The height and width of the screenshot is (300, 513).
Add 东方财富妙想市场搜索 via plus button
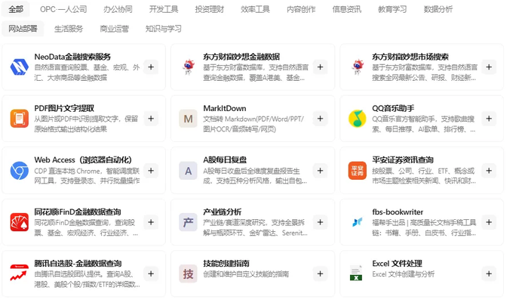pyautogui.click(x=489, y=67)
